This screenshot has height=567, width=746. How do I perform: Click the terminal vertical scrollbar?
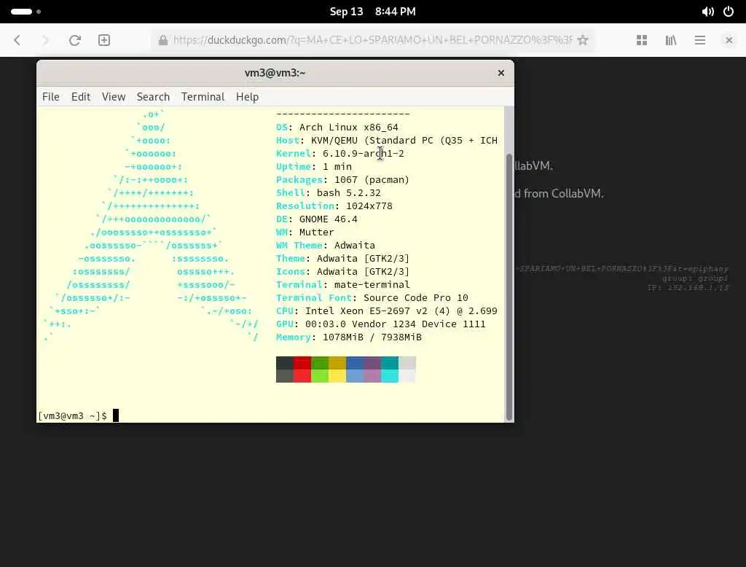pos(509,287)
